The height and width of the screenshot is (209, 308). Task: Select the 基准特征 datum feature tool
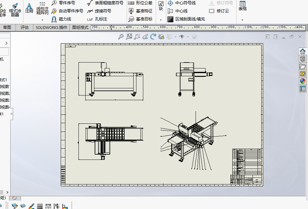140,11
